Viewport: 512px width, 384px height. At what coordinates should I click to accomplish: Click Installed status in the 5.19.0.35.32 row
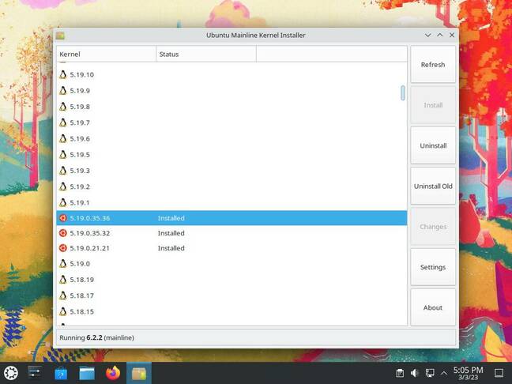[x=171, y=233]
